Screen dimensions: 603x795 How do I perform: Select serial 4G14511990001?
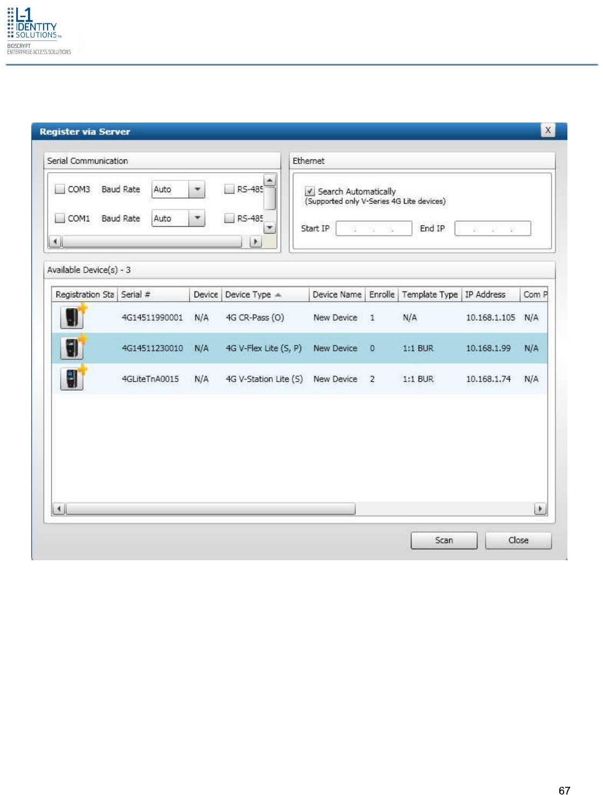coord(152,317)
